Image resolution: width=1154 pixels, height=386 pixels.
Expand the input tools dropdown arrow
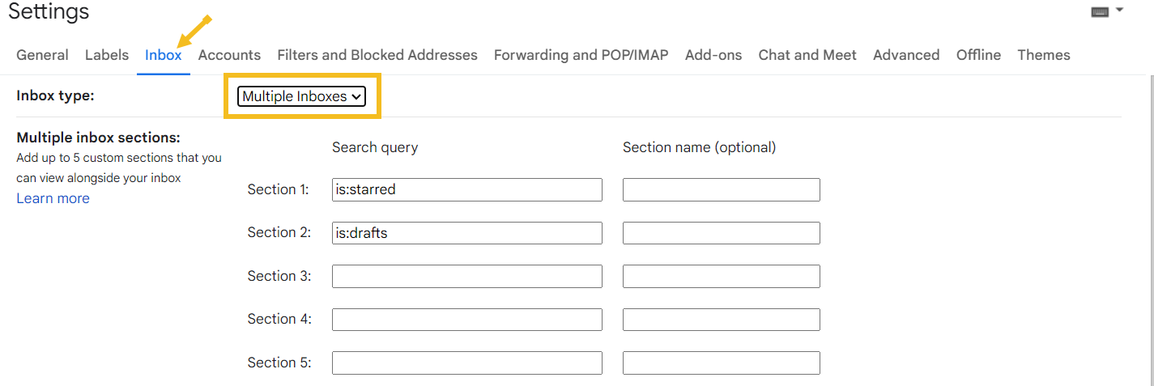1120,11
